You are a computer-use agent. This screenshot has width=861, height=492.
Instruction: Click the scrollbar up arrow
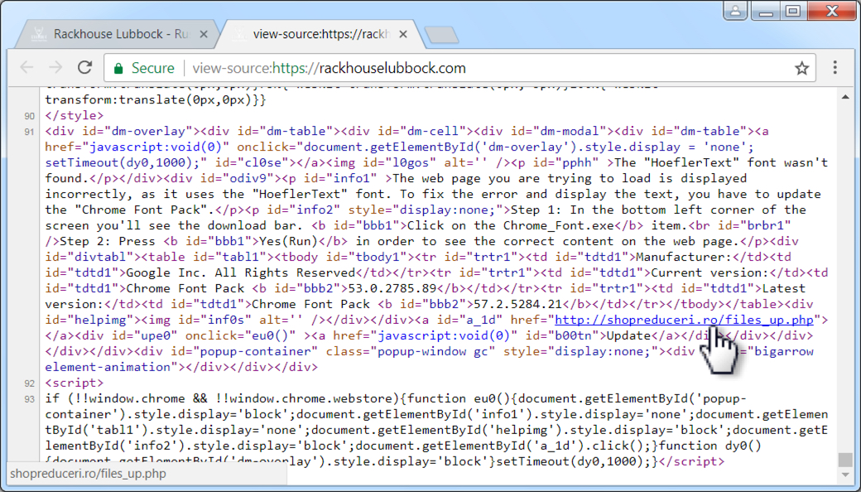point(845,97)
